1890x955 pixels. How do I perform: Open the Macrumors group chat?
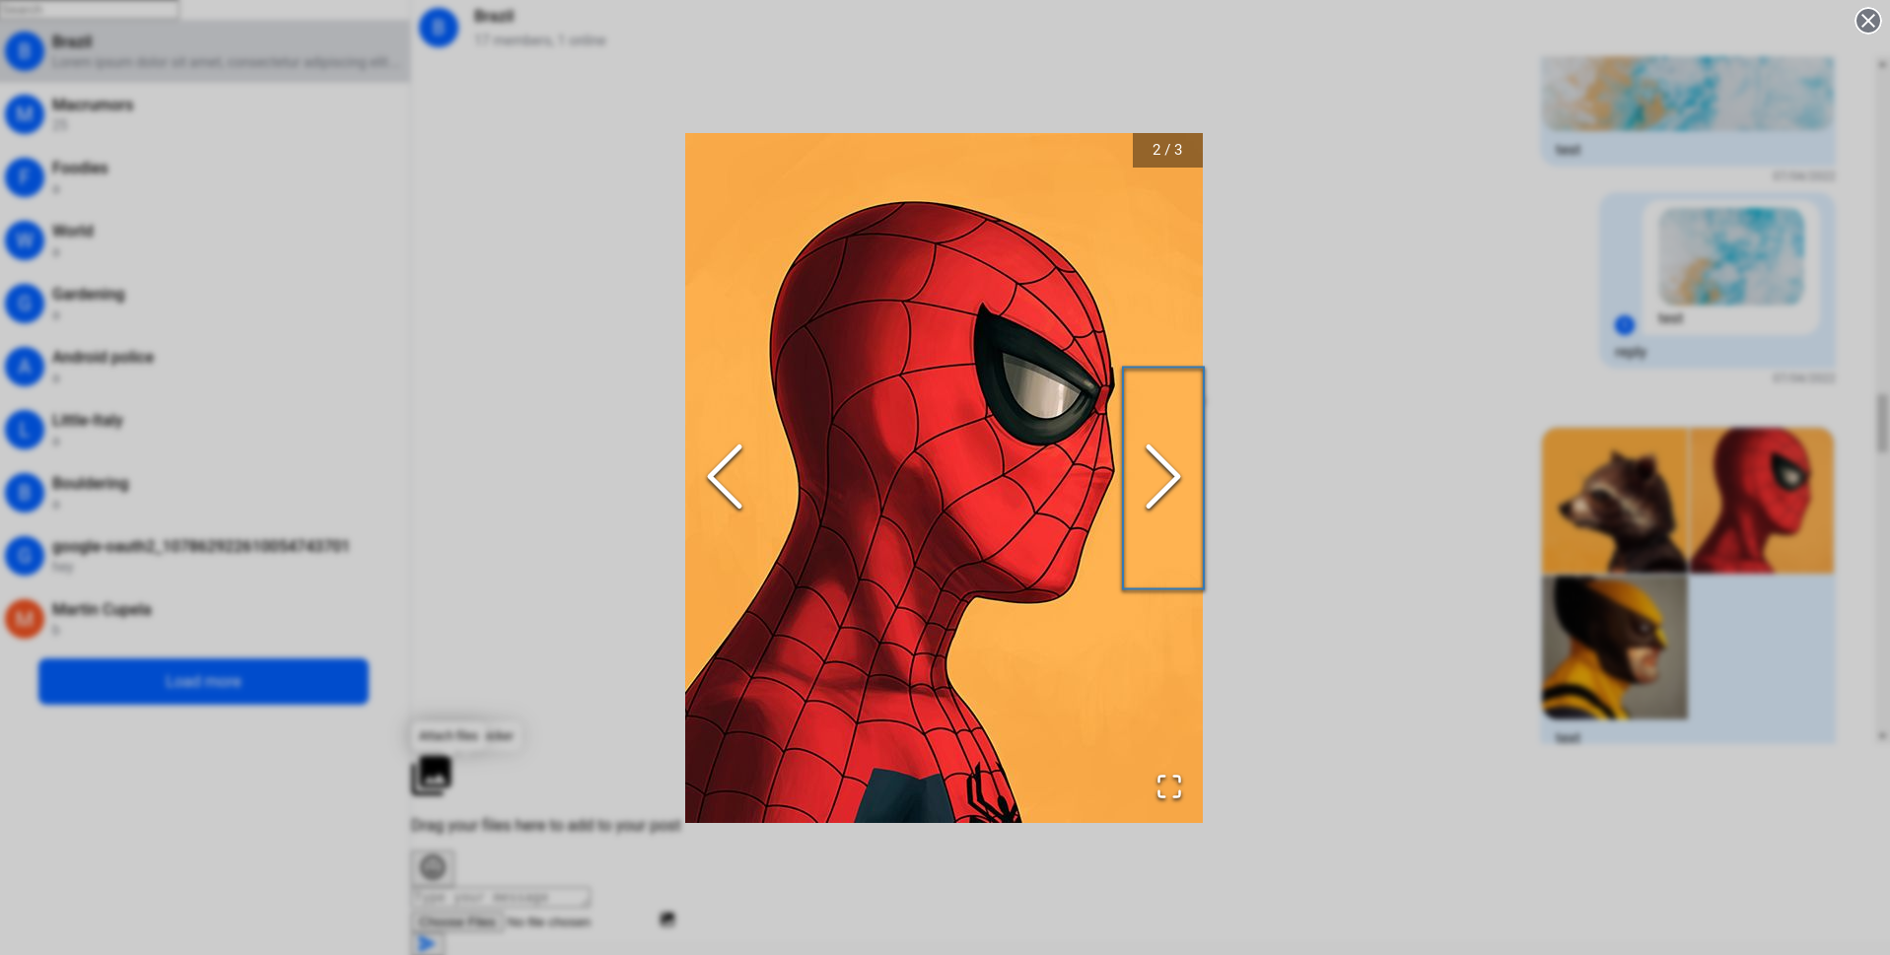204,114
